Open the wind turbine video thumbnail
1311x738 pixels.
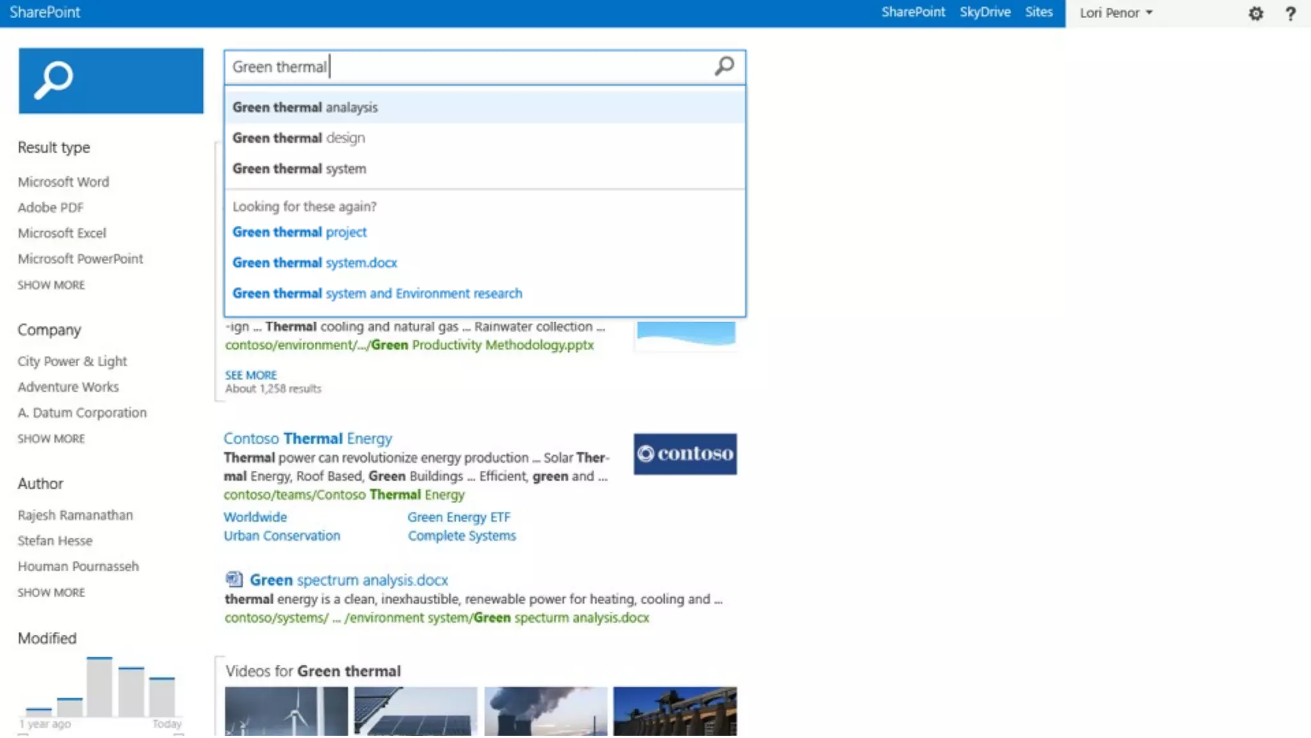[286, 710]
